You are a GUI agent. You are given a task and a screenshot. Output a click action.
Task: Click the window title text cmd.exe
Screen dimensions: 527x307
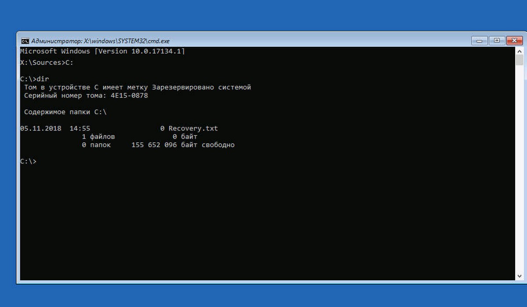[x=101, y=41]
